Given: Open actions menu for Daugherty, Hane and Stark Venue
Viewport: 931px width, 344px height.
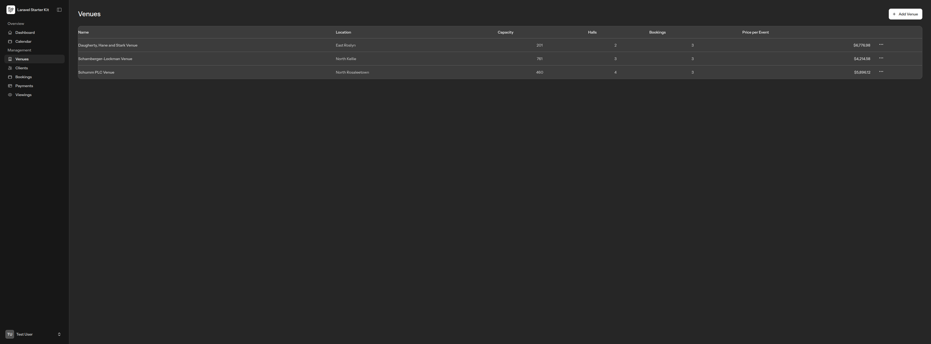Looking at the screenshot, I should click(881, 44).
